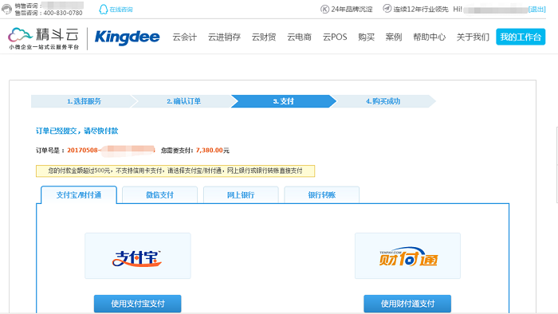Switch to the 银行转账 tab
The height and width of the screenshot is (314, 558).
coord(322,195)
